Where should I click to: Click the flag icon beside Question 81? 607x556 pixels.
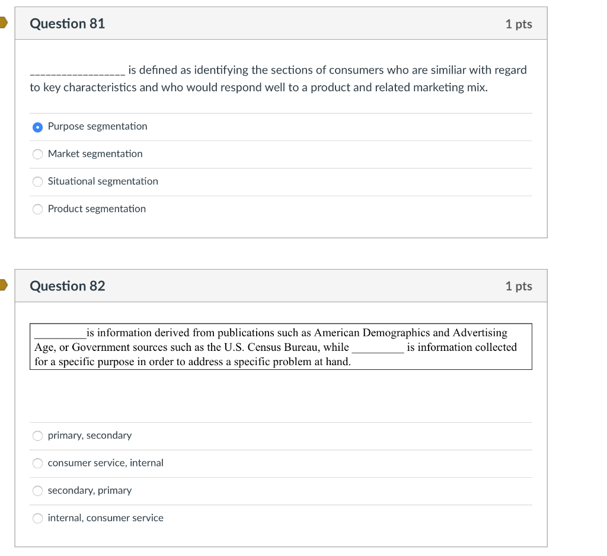[4, 24]
